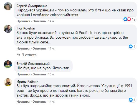Open the Ihor Kovshar name link
The image size is (139, 106).
point(26,28)
